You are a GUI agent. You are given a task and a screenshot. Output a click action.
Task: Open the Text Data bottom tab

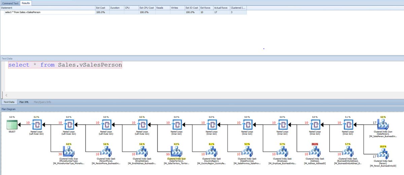coord(9,102)
